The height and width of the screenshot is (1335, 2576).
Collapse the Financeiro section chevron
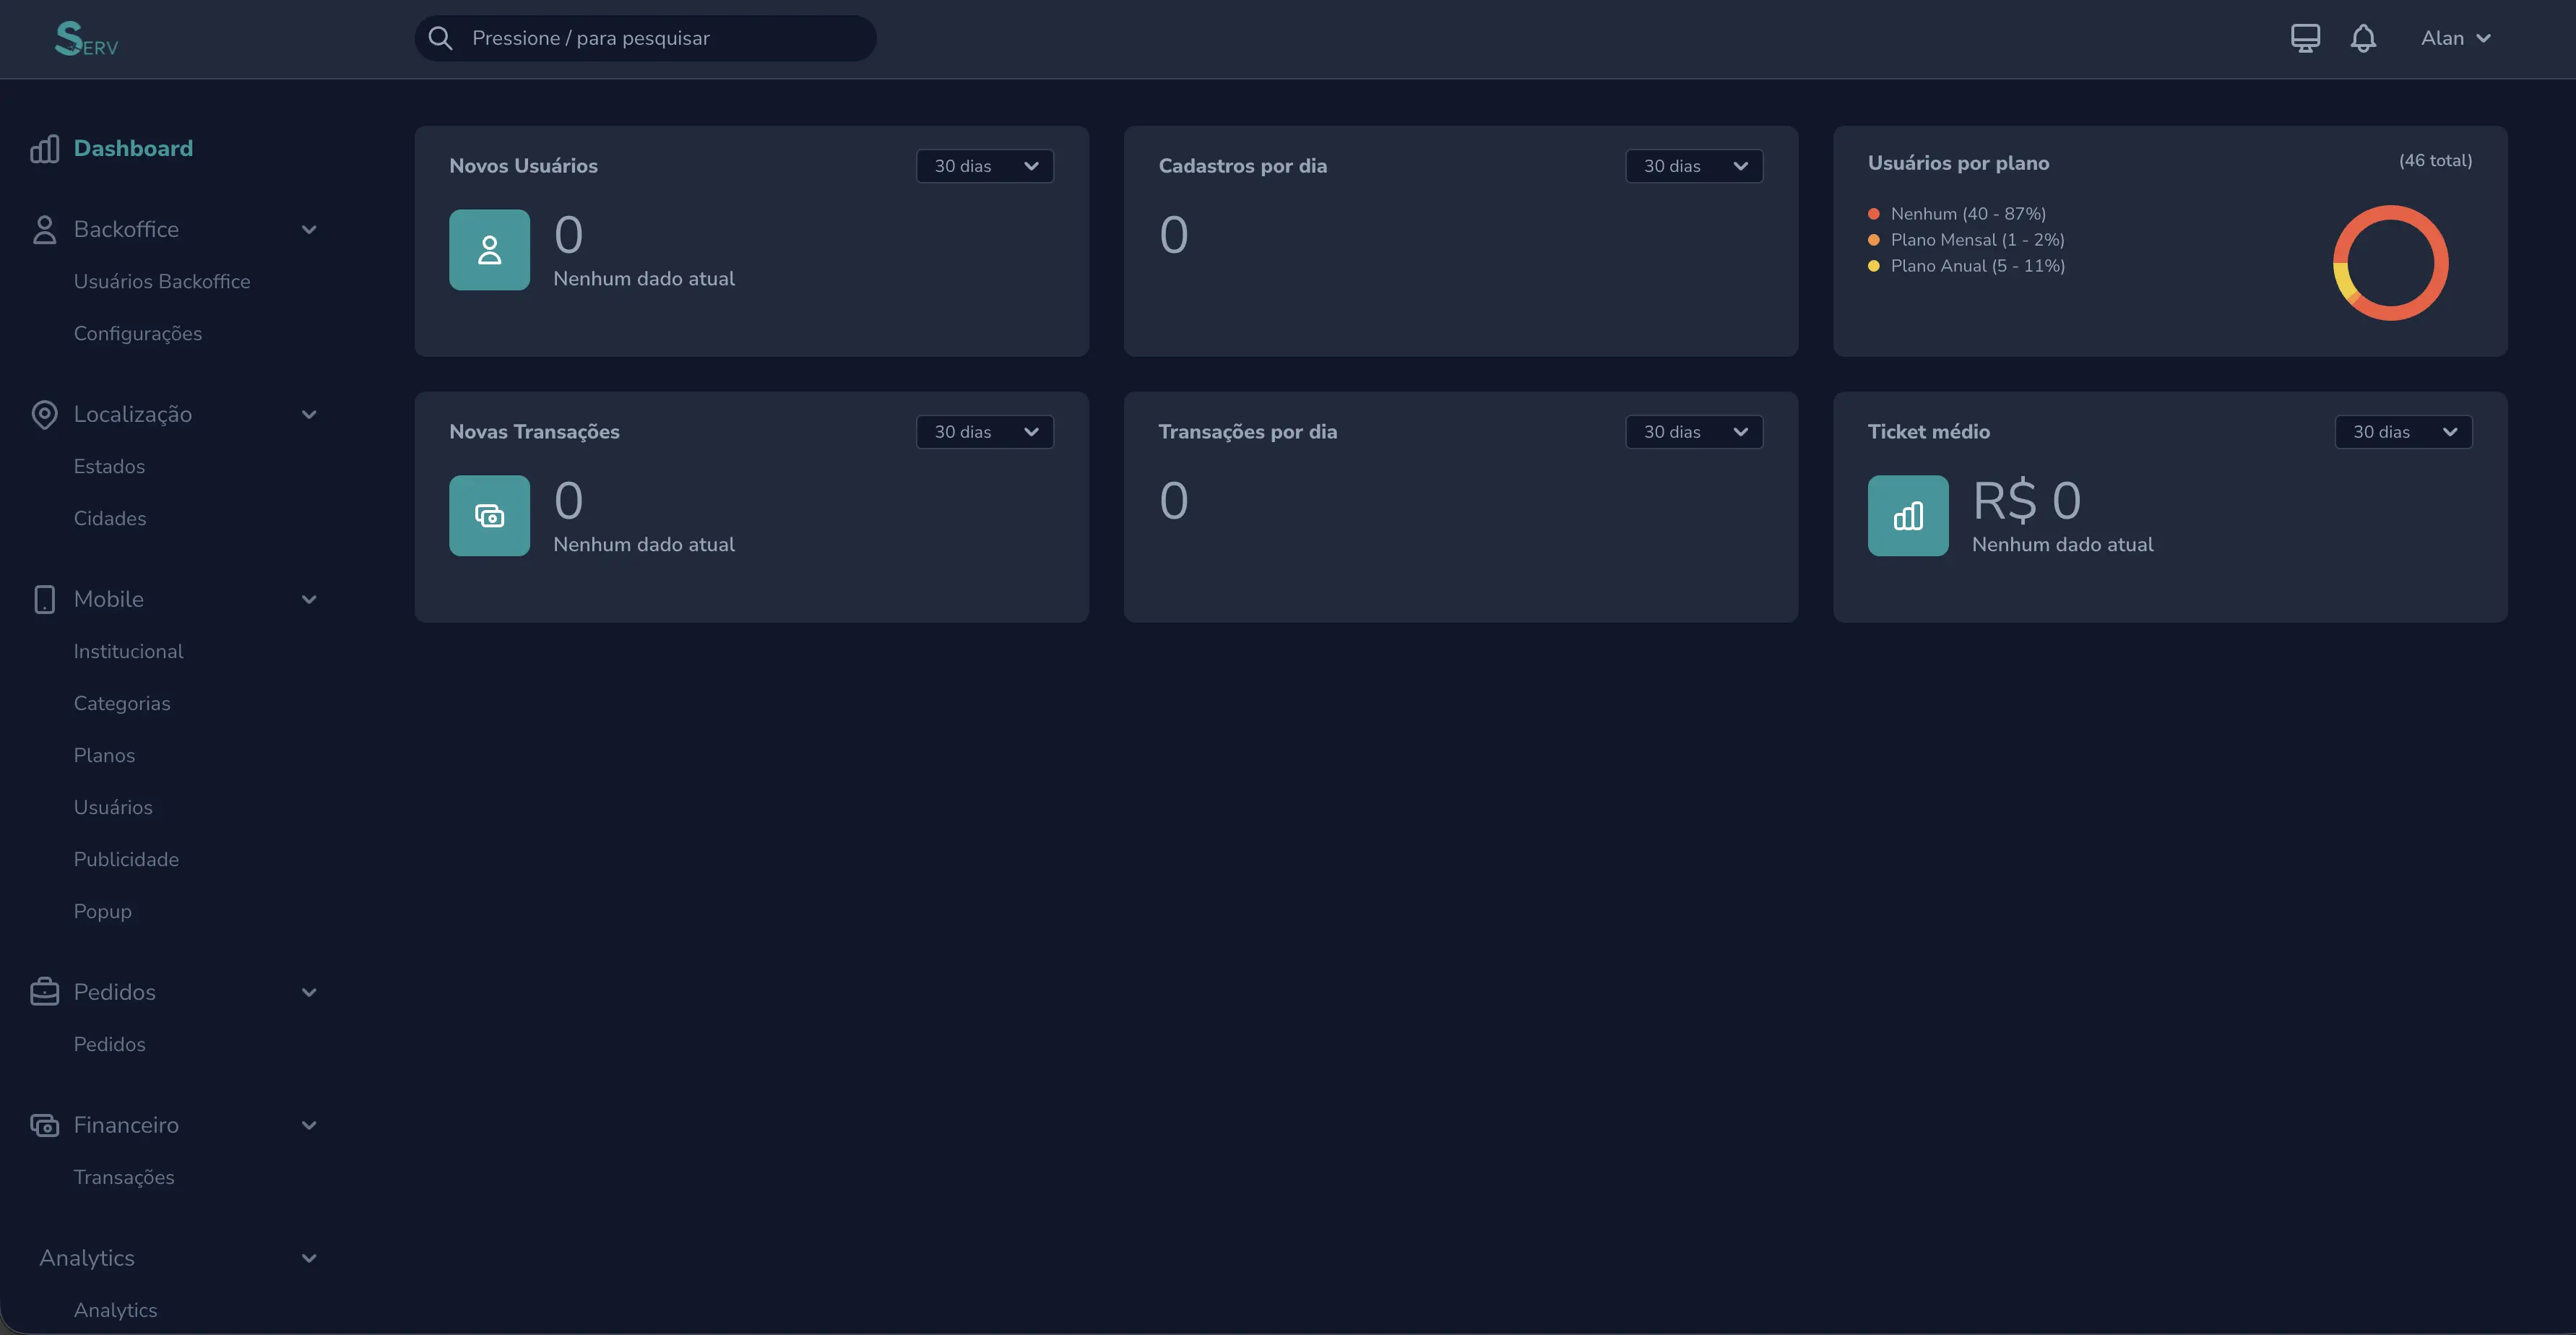coord(309,1126)
